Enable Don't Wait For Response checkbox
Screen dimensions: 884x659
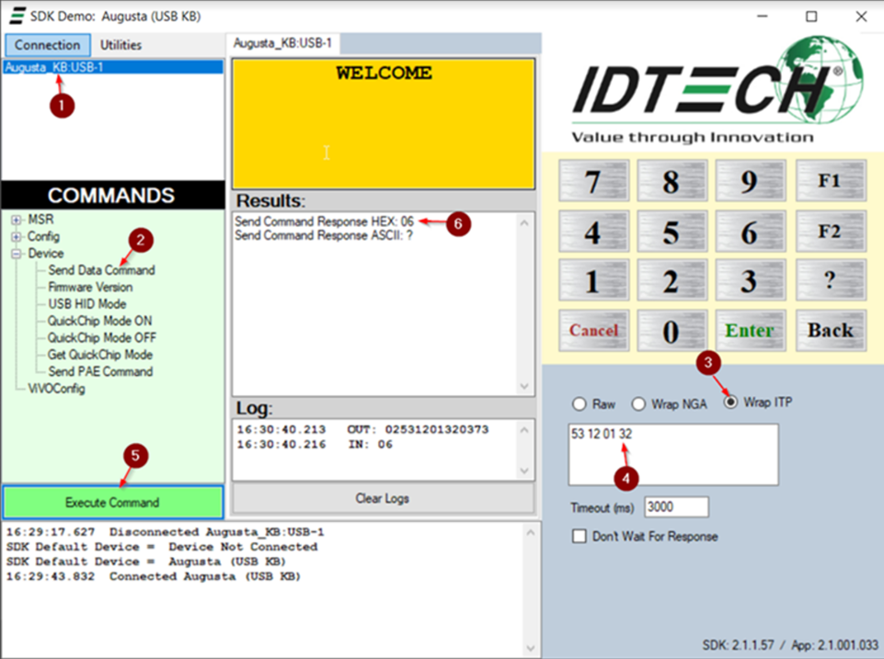coord(579,536)
